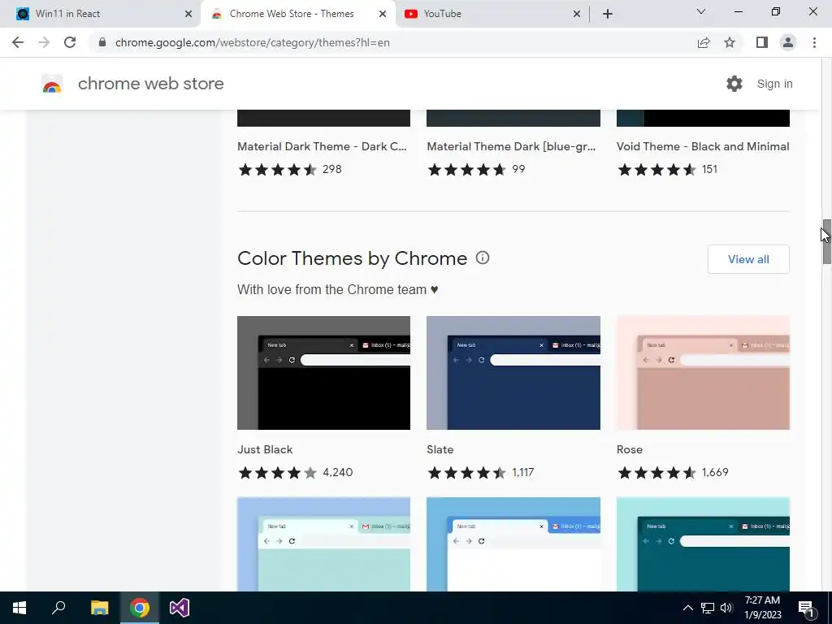Reload the Chrome Web Store page

pos(70,42)
